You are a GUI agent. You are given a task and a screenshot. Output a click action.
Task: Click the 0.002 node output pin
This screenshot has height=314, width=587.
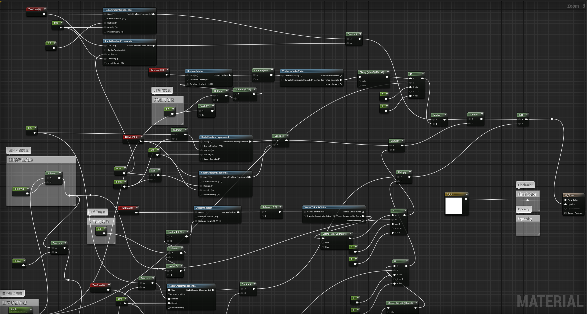[x=23, y=265]
